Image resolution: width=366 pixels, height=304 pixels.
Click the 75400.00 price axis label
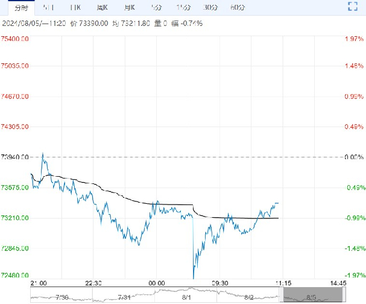[15, 39]
